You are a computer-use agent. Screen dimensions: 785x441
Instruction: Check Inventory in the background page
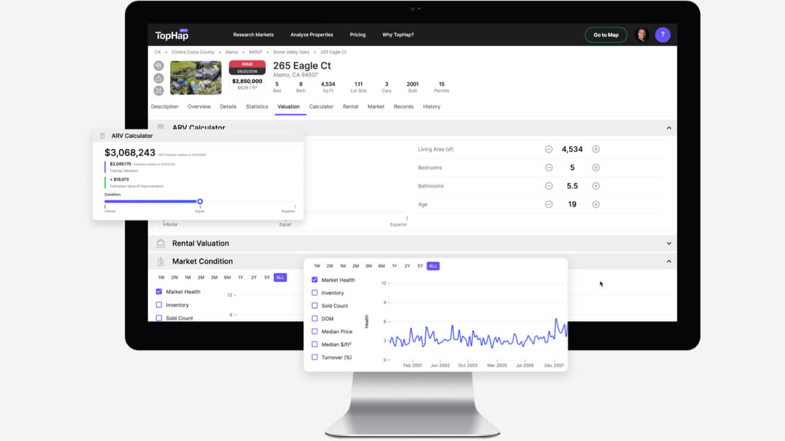coord(159,305)
